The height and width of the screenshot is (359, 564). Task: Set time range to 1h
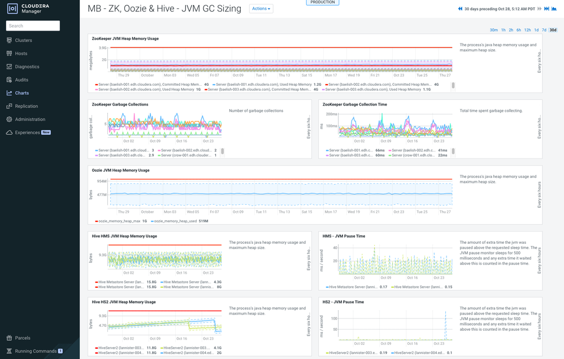tap(503, 30)
